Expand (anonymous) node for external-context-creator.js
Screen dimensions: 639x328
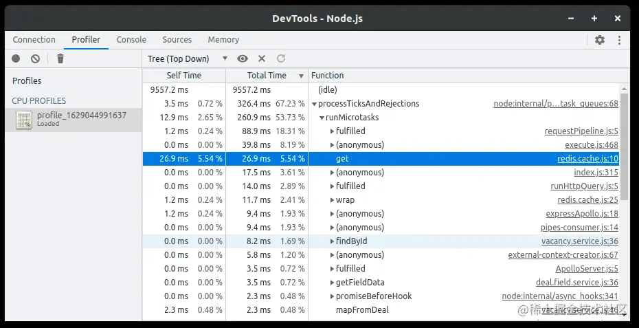pos(332,255)
